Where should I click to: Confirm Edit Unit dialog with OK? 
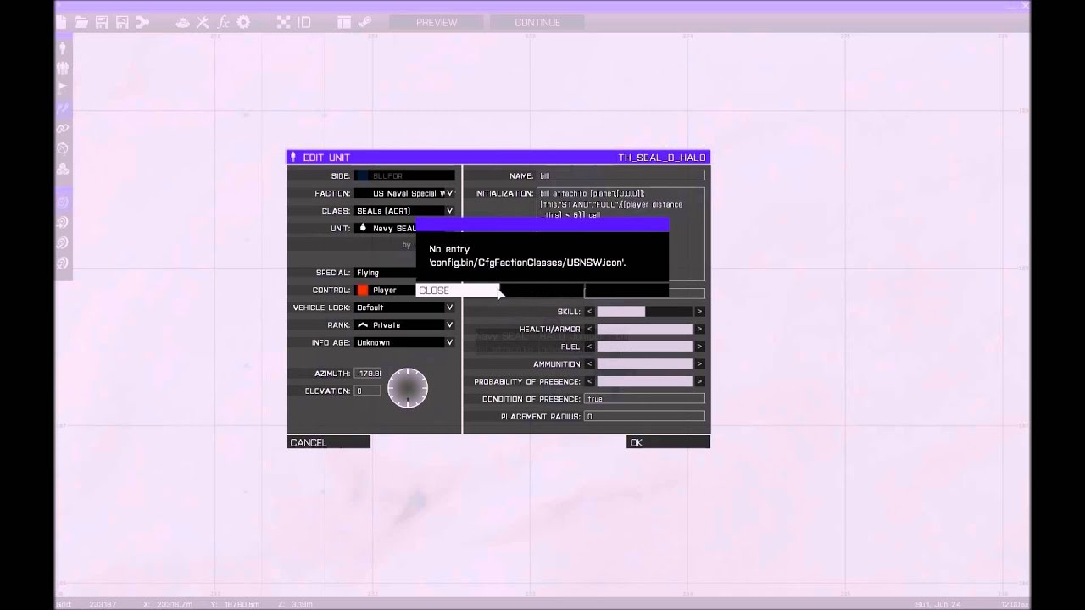click(x=668, y=442)
